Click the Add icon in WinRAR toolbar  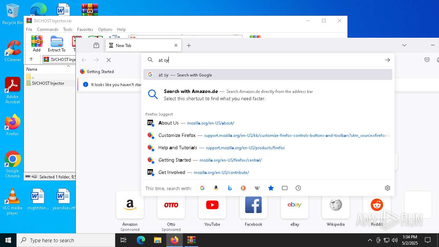click(37, 44)
